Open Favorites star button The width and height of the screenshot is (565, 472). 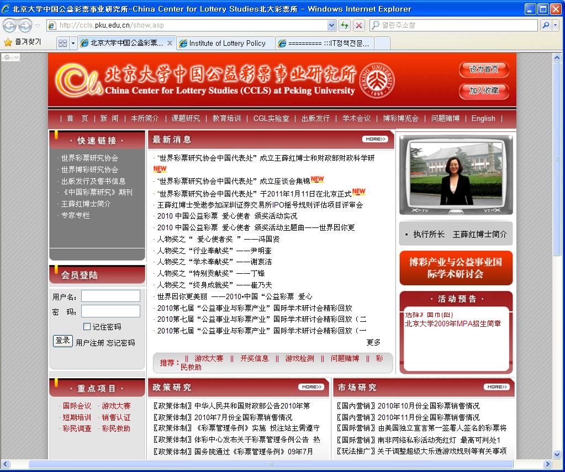point(22,42)
